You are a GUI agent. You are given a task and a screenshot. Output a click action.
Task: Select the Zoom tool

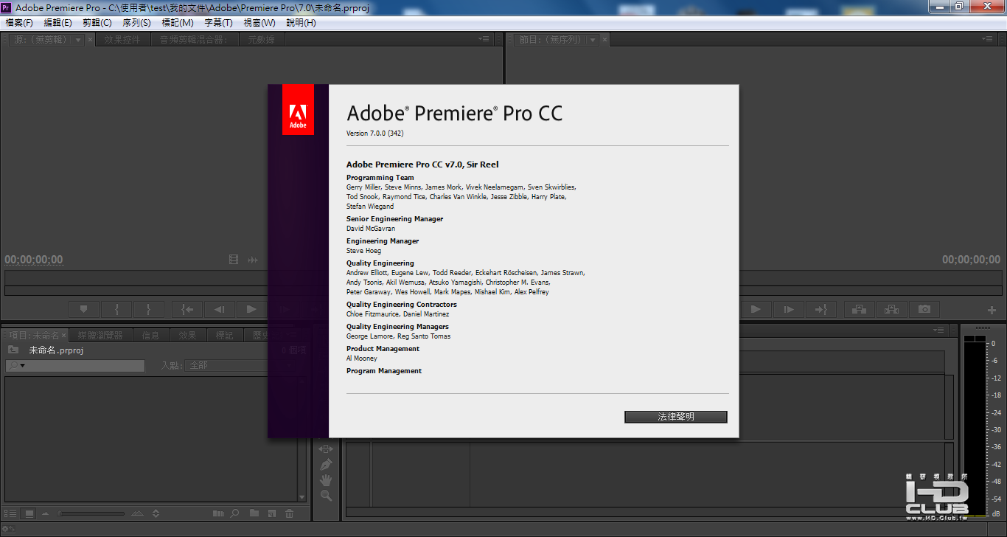pos(326,496)
